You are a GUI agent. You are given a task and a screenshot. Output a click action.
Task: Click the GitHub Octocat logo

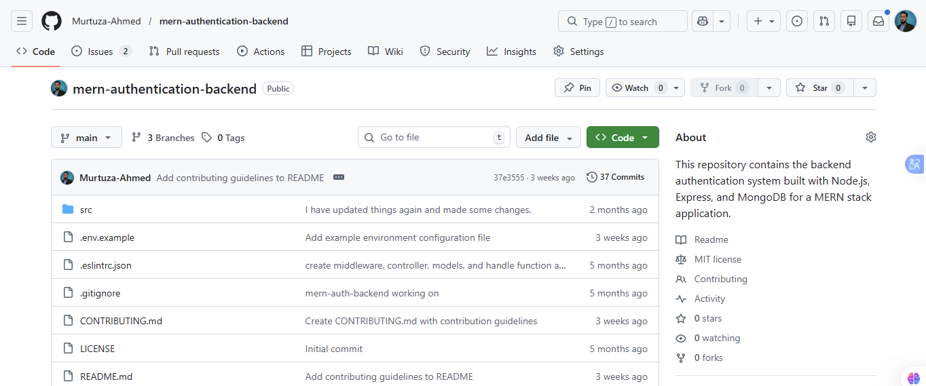(52, 21)
